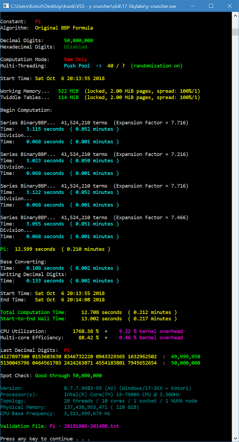Click the vertical scrollbar thumb
The image size is (239, 442).
(x=235, y=32)
